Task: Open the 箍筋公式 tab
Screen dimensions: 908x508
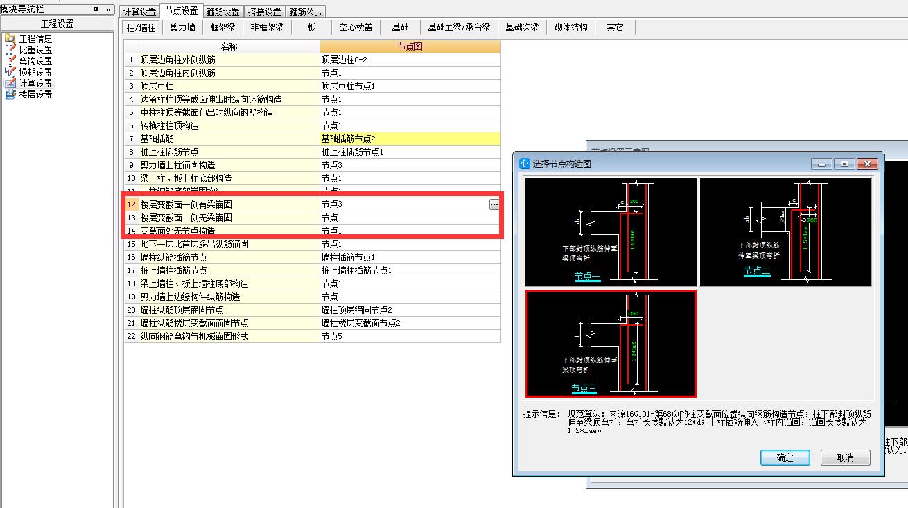Action: coord(306,12)
